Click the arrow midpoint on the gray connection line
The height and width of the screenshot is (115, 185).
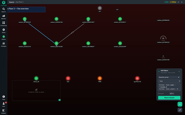point(72,33)
